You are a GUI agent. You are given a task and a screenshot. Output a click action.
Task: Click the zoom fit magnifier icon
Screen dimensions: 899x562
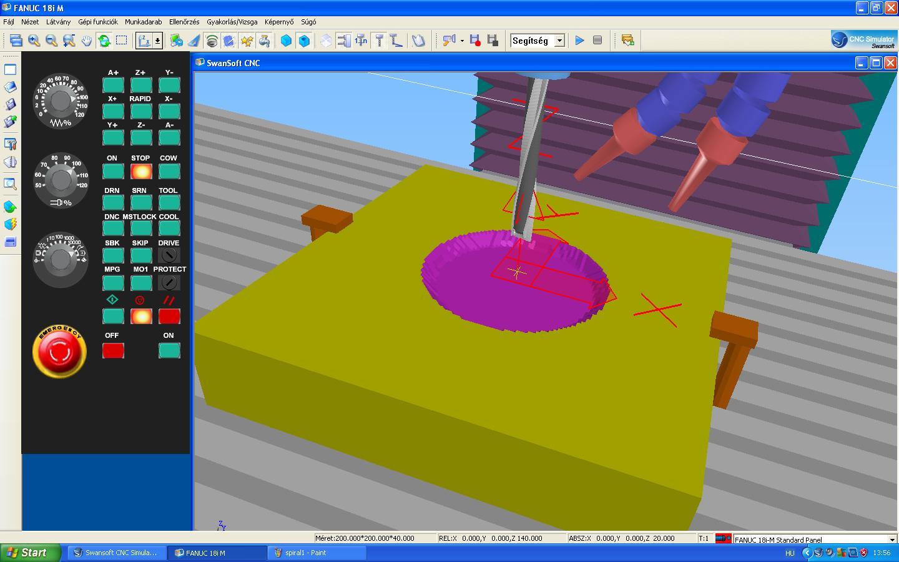pos(69,41)
